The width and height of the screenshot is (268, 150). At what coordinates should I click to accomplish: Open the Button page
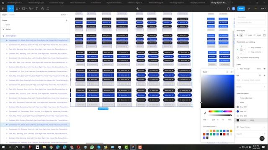coord(8,29)
